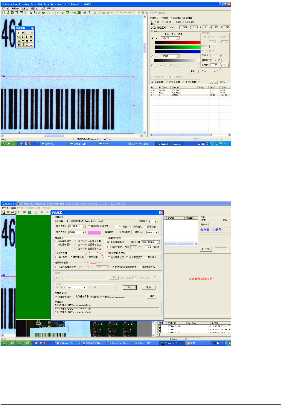Select 右边显示图片 radio button
The height and width of the screenshot is (405, 281).
point(56,245)
